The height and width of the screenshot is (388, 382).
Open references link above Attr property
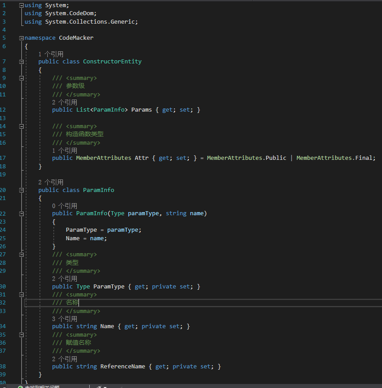click(x=65, y=151)
